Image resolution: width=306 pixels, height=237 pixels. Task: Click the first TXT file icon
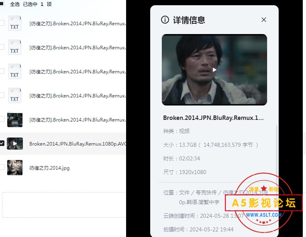click(14, 23)
